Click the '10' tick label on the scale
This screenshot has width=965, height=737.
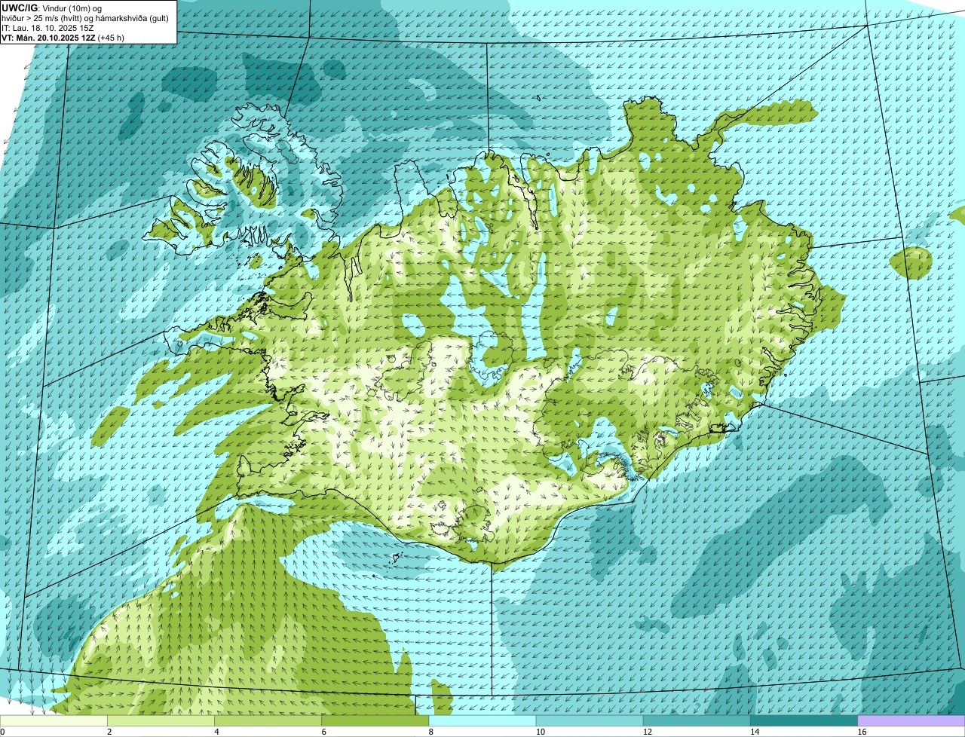point(541,732)
